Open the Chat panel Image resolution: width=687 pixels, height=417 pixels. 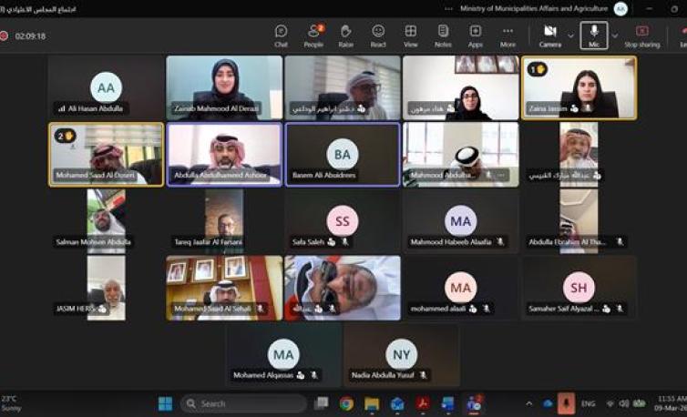coord(282,36)
